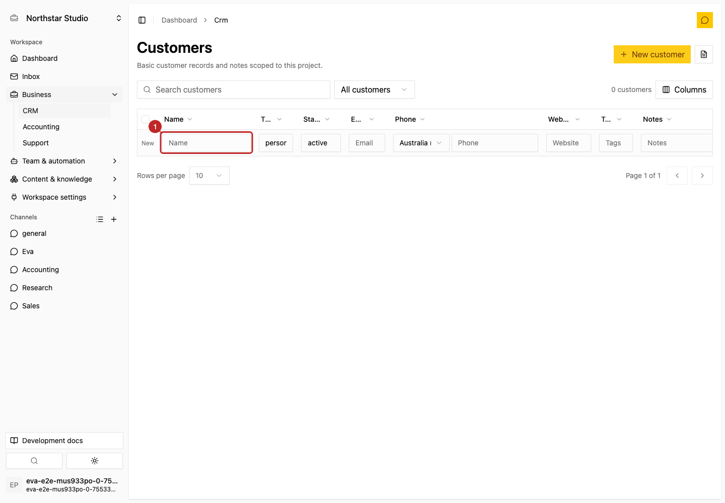Click the document export icon beside New customer
725x503 pixels.
[x=704, y=54]
